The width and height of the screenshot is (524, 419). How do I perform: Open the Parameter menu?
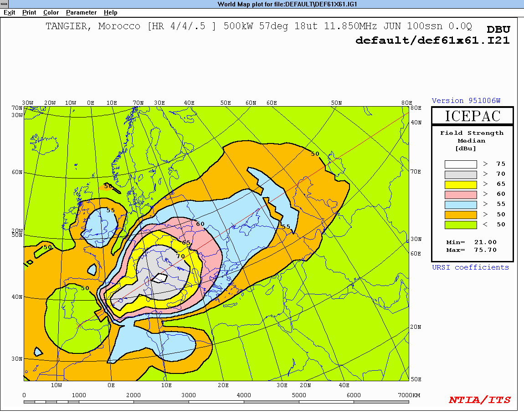coord(81,13)
